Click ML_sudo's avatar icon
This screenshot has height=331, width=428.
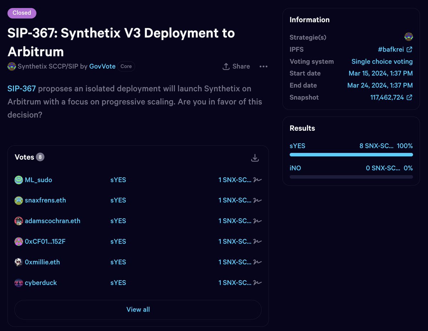tap(19, 180)
